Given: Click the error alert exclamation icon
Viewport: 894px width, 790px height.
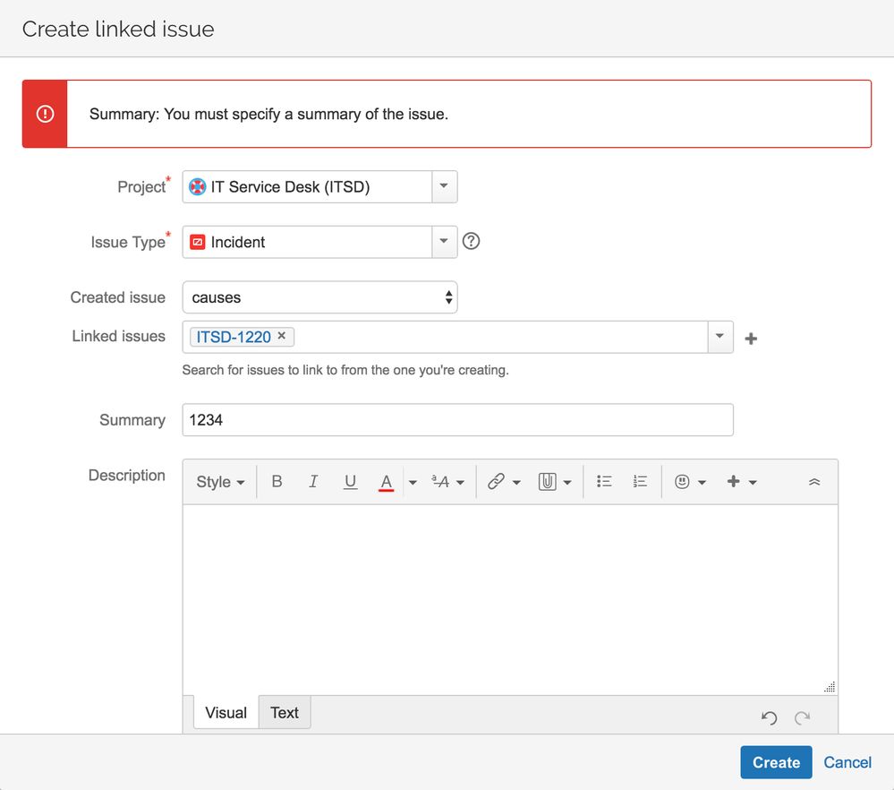Looking at the screenshot, I should [x=45, y=114].
